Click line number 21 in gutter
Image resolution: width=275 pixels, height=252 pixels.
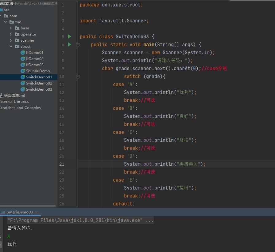pyautogui.click(x=62, y=164)
